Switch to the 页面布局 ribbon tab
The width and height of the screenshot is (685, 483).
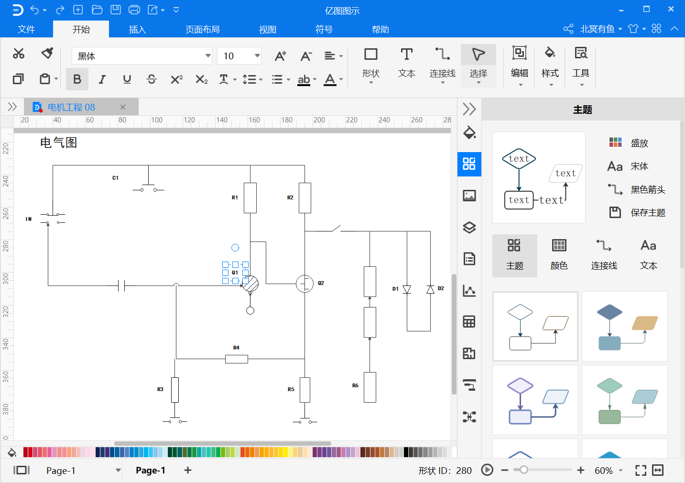tap(203, 29)
